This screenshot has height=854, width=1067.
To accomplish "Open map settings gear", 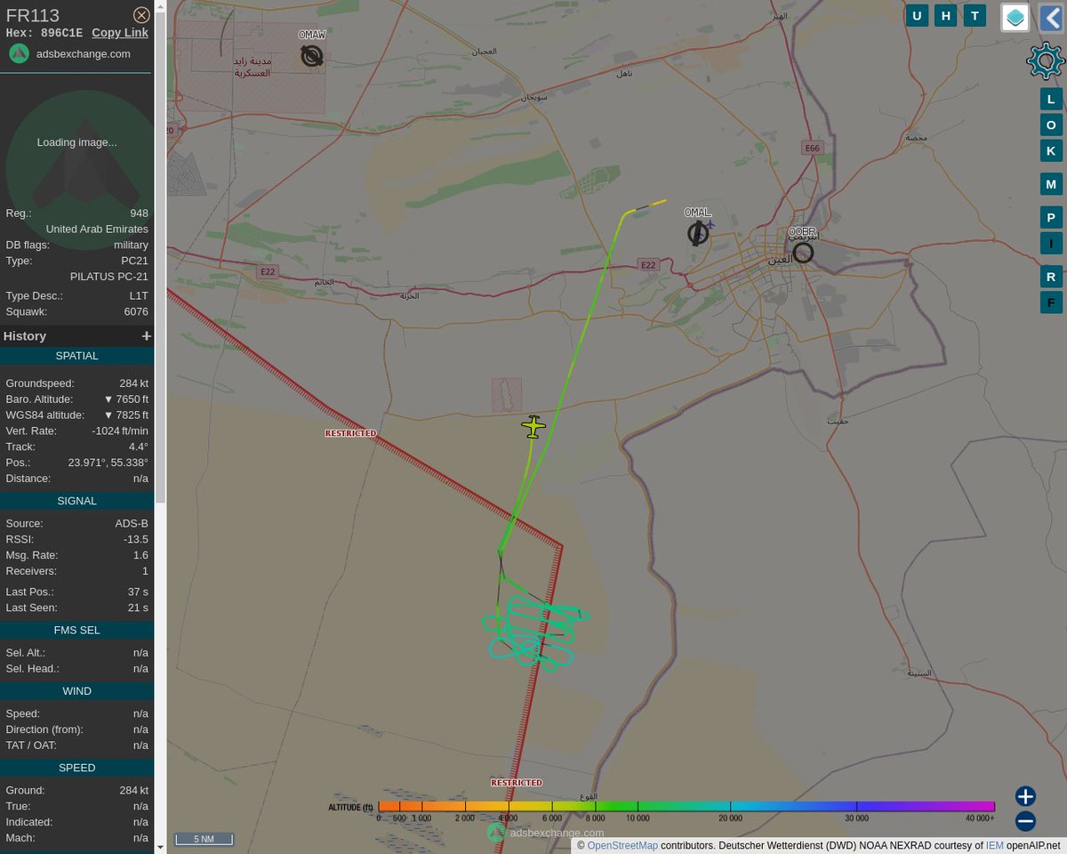I will (1046, 61).
